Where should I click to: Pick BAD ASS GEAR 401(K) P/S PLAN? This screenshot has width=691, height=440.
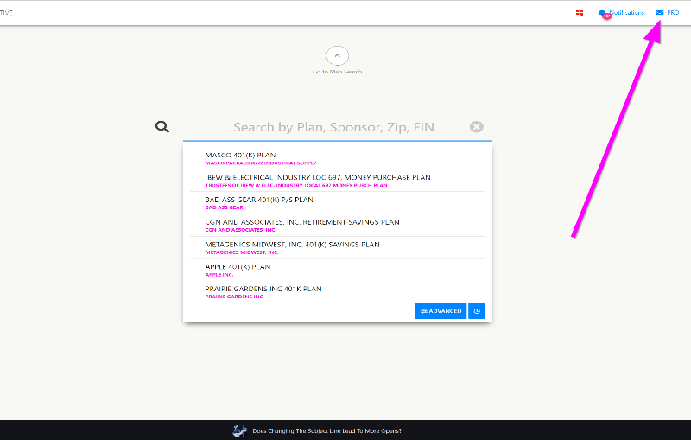pyautogui.click(x=259, y=200)
